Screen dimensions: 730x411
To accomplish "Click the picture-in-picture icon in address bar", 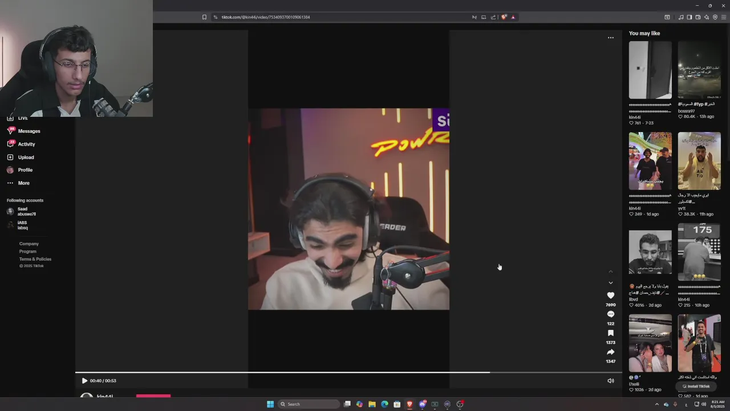I will (484, 17).
